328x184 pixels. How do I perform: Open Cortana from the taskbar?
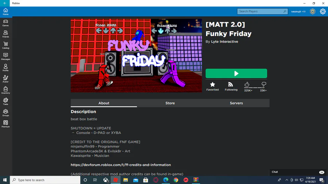85,180
